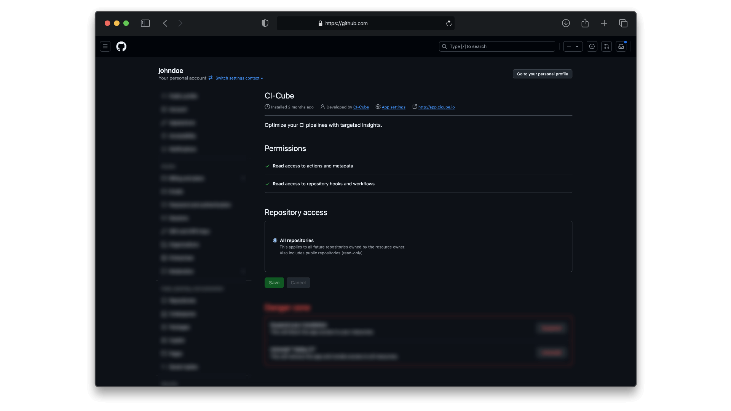Reload page with the refresh icon
Viewport: 731px width, 411px height.
tap(449, 24)
